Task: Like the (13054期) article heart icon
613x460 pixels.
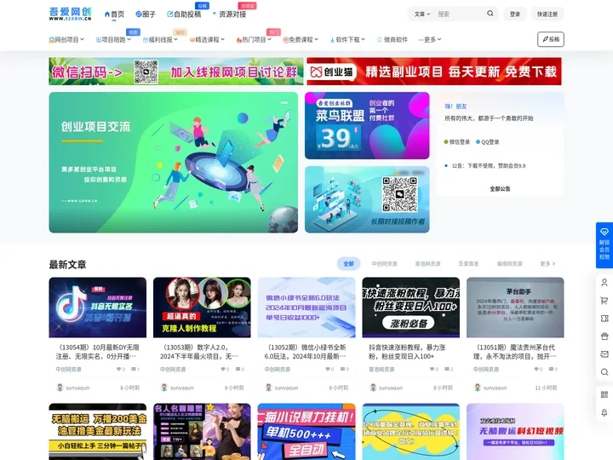Action: [121, 369]
